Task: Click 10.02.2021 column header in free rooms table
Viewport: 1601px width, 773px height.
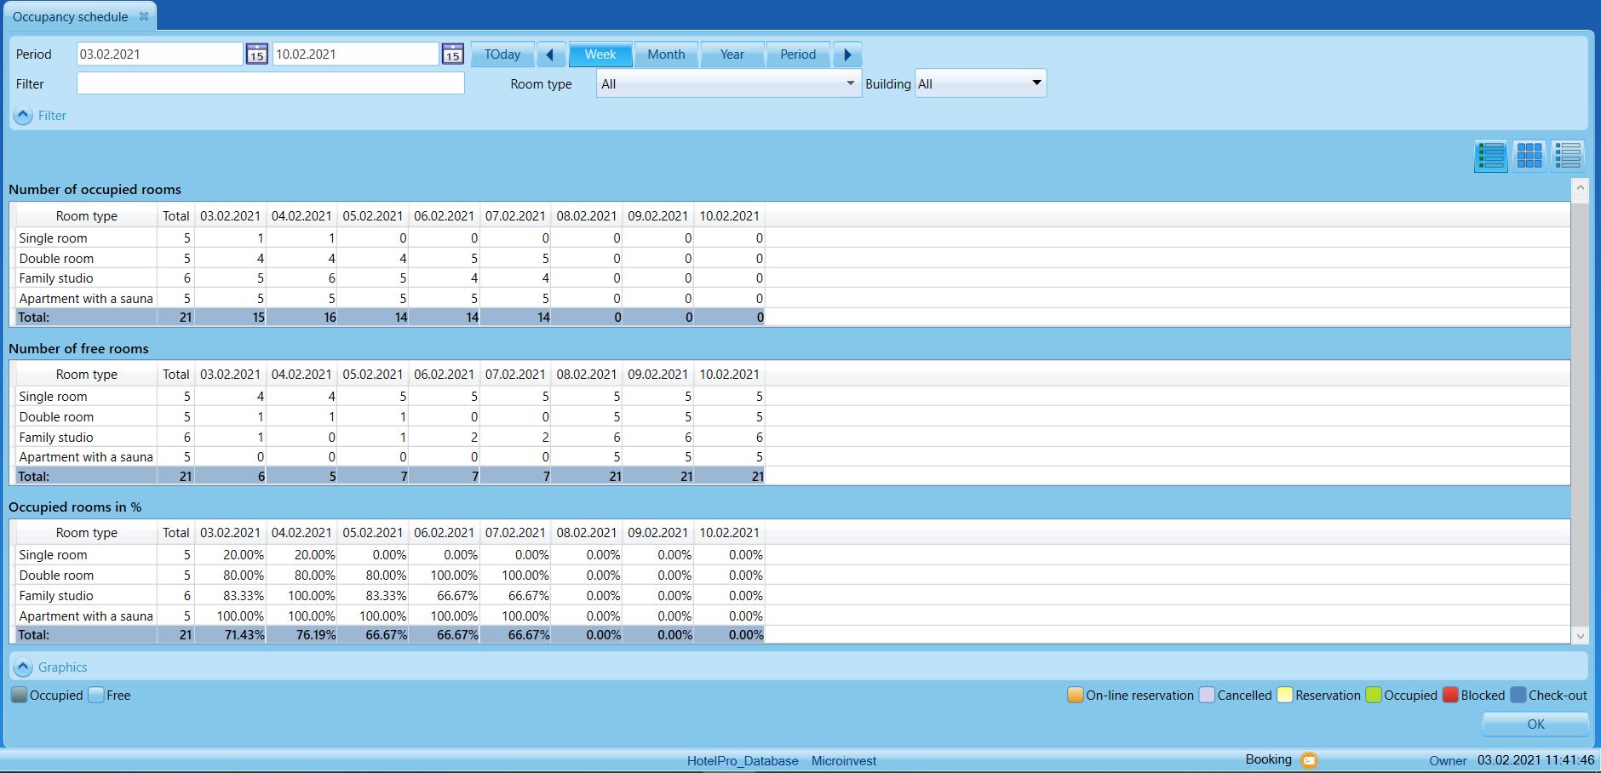Action: [x=729, y=374]
